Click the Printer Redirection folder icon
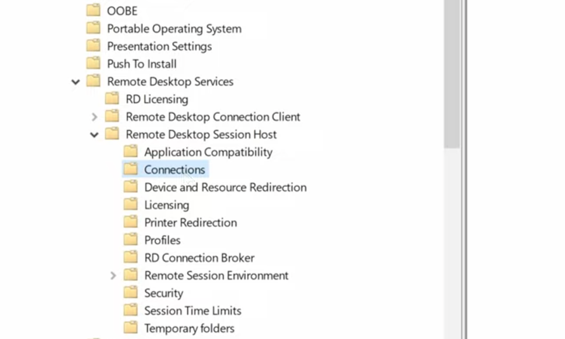The height and width of the screenshot is (339, 565). [x=130, y=222]
